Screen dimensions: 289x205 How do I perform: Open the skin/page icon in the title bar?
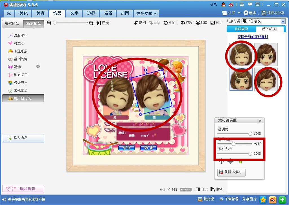coord(242,5)
